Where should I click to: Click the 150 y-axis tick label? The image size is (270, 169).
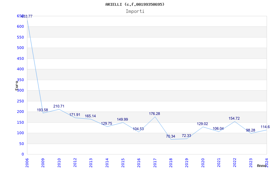click(20, 122)
